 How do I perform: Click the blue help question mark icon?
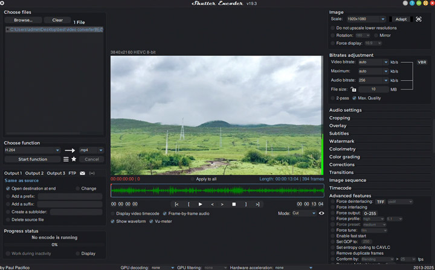[411, 3]
